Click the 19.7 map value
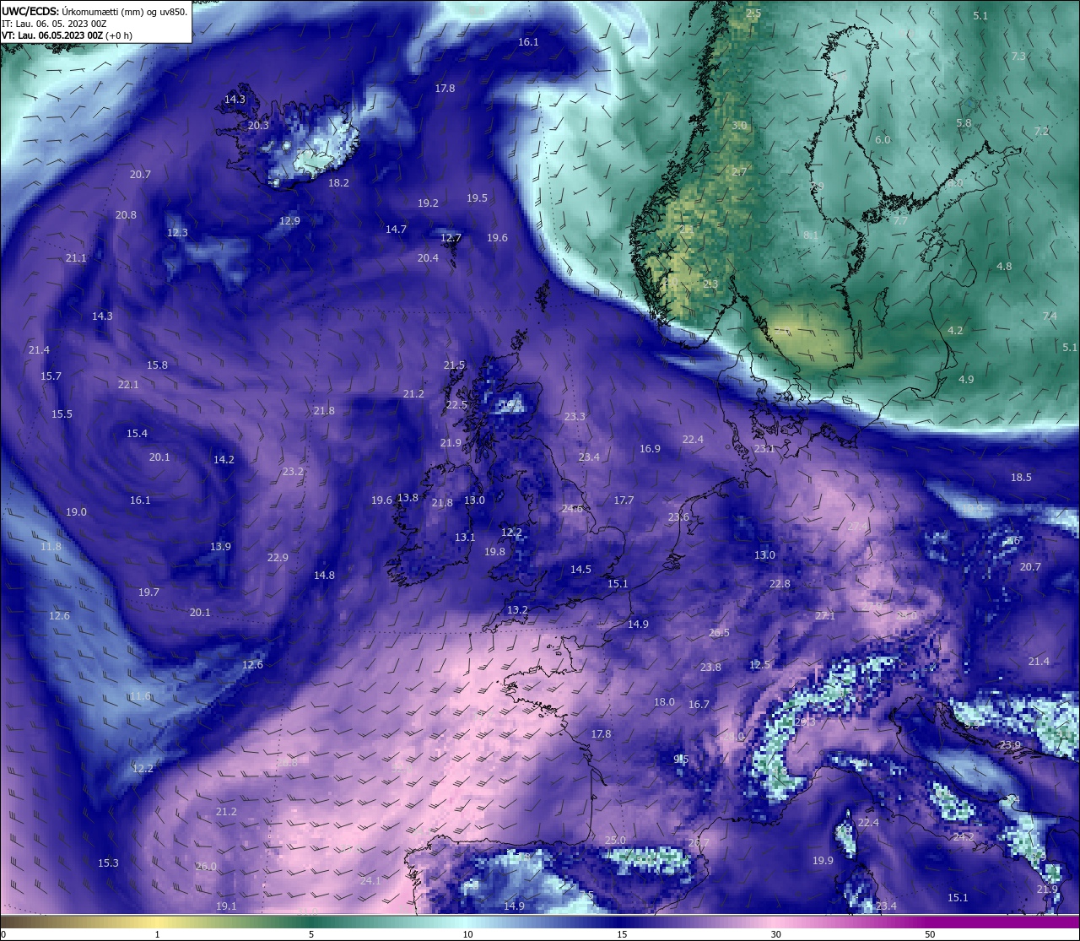 point(148,592)
